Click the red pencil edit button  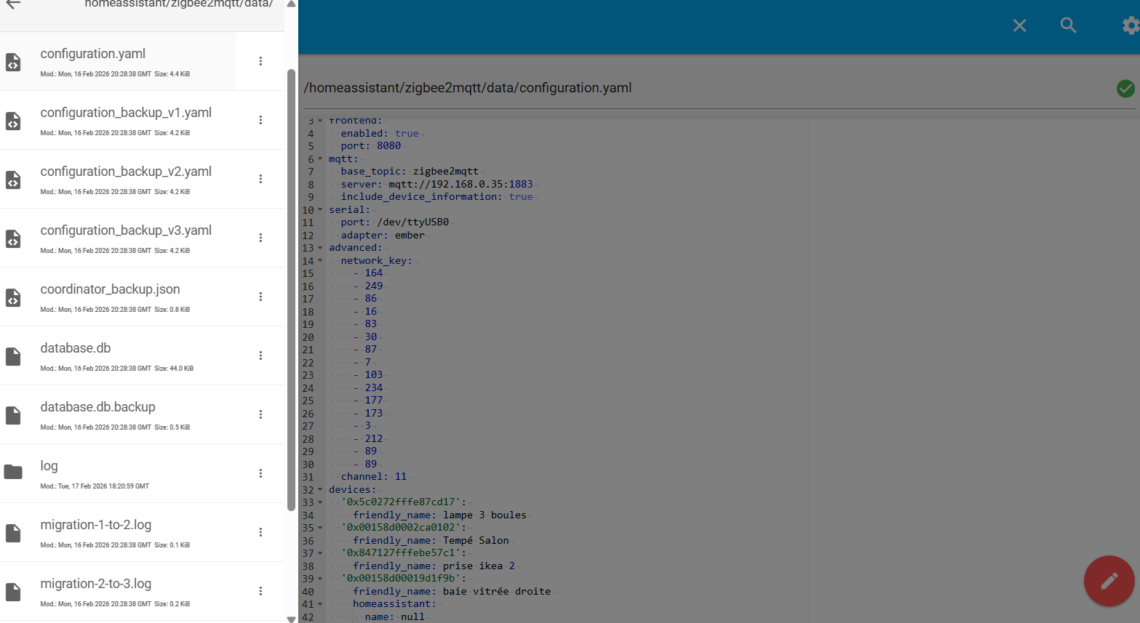[1109, 581]
